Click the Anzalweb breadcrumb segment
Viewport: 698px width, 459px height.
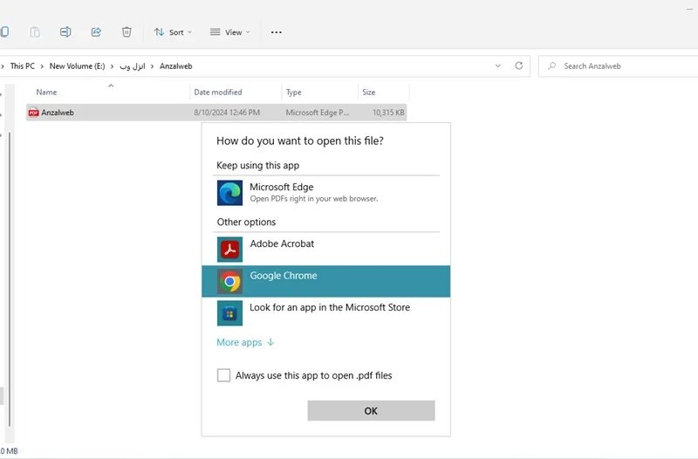(176, 66)
